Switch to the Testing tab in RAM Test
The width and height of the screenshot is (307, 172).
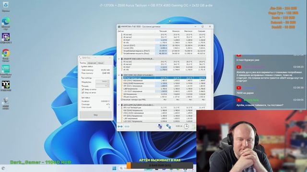coord(83,63)
